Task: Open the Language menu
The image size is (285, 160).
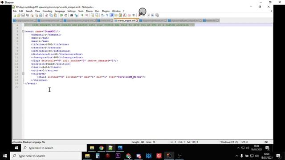Action: (x=60, y=11)
